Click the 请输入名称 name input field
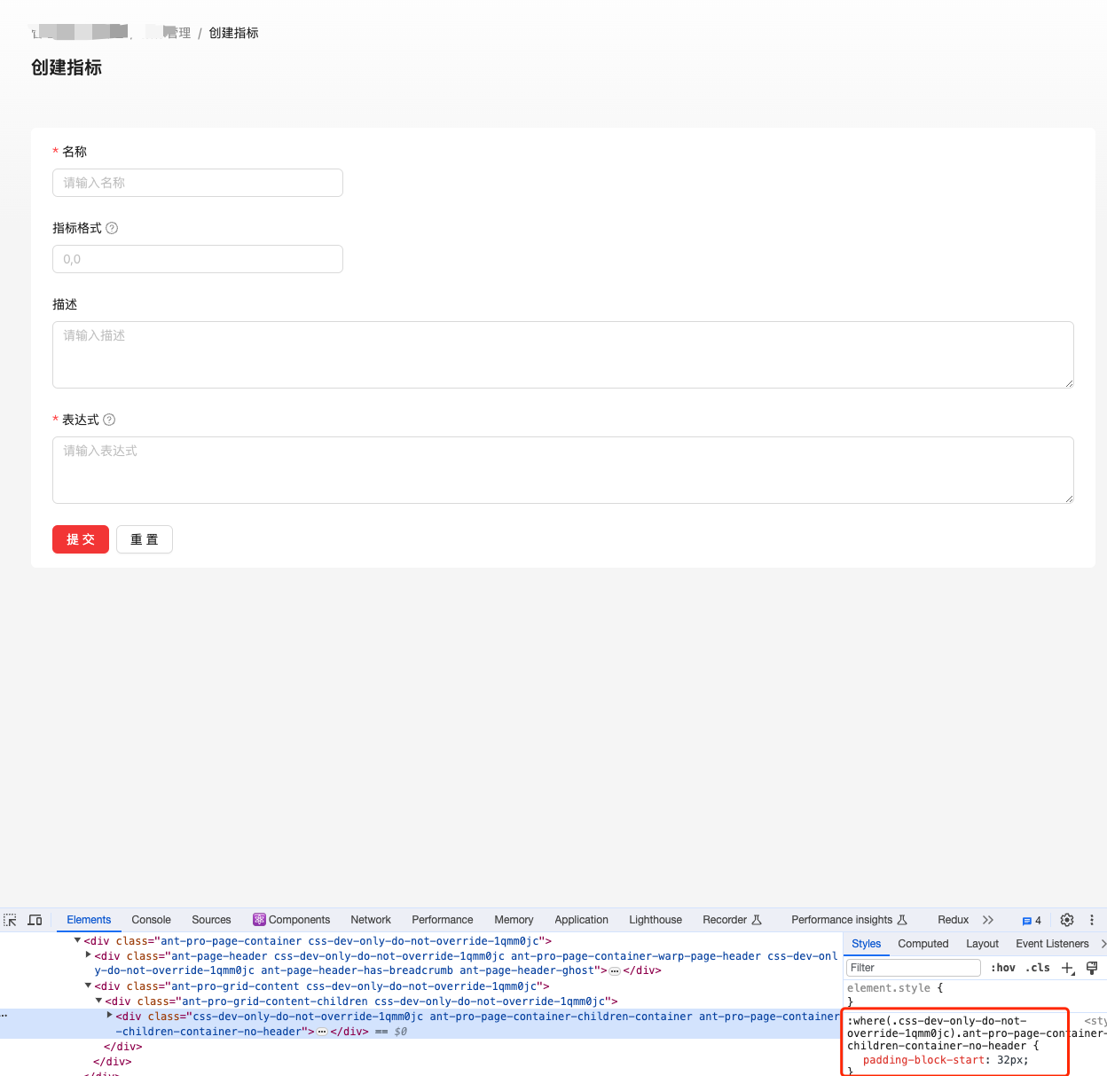1107x1076 pixels. (197, 183)
